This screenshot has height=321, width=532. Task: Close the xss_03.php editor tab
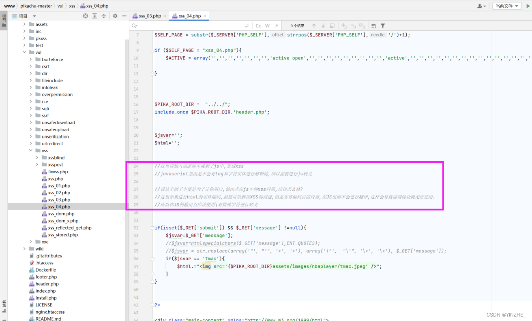[165, 16]
